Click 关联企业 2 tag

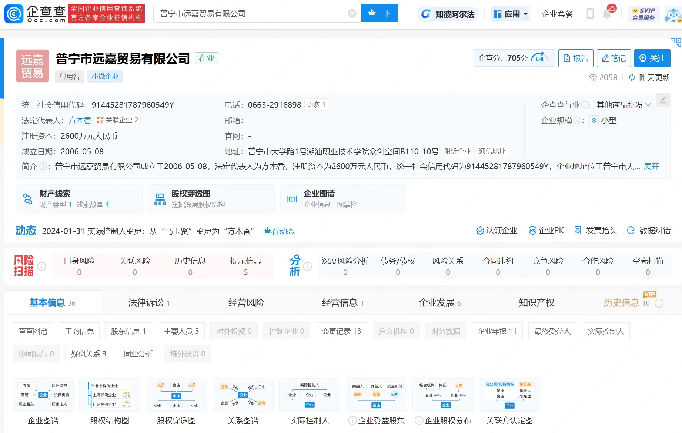point(117,120)
